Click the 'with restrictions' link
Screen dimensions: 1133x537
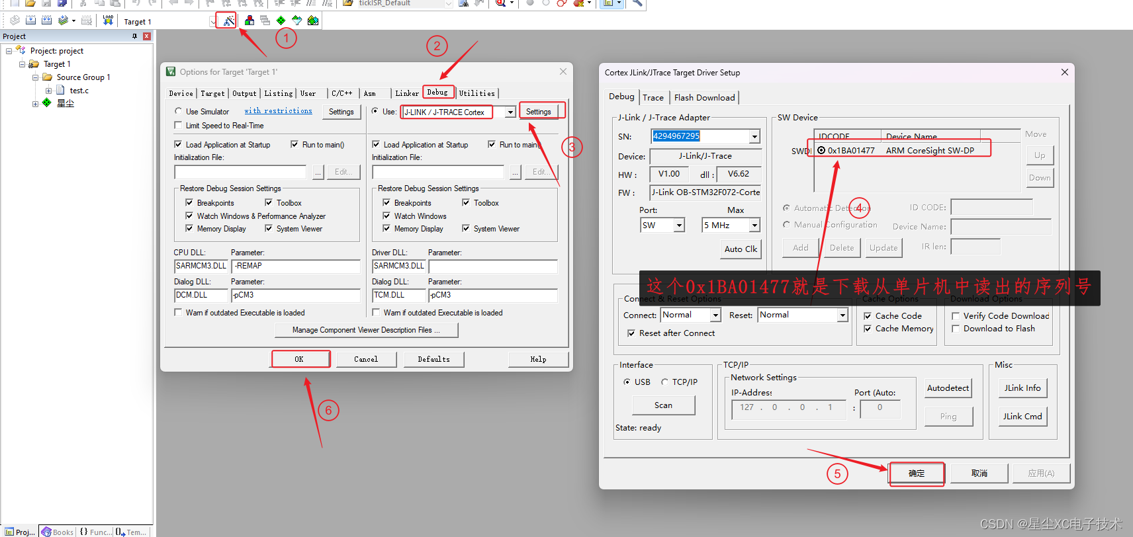point(278,111)
